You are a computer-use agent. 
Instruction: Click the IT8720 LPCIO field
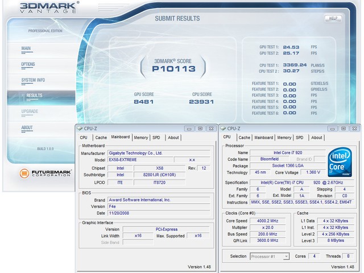click(x=159, y=183)
